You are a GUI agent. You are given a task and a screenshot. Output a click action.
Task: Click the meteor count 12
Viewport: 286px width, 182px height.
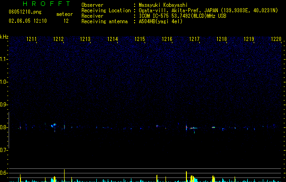[66, 21]
